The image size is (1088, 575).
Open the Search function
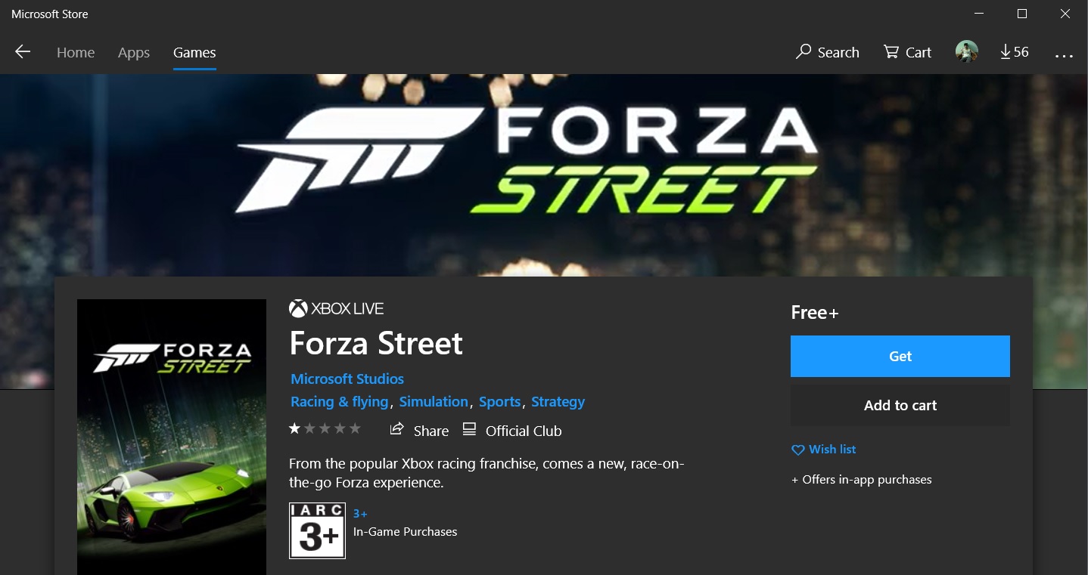click(827, 52)
